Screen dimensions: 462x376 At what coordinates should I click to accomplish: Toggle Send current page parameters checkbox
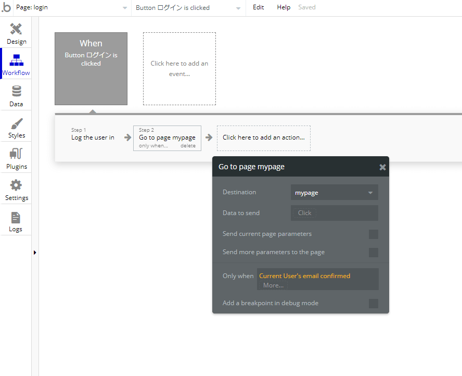374,234
